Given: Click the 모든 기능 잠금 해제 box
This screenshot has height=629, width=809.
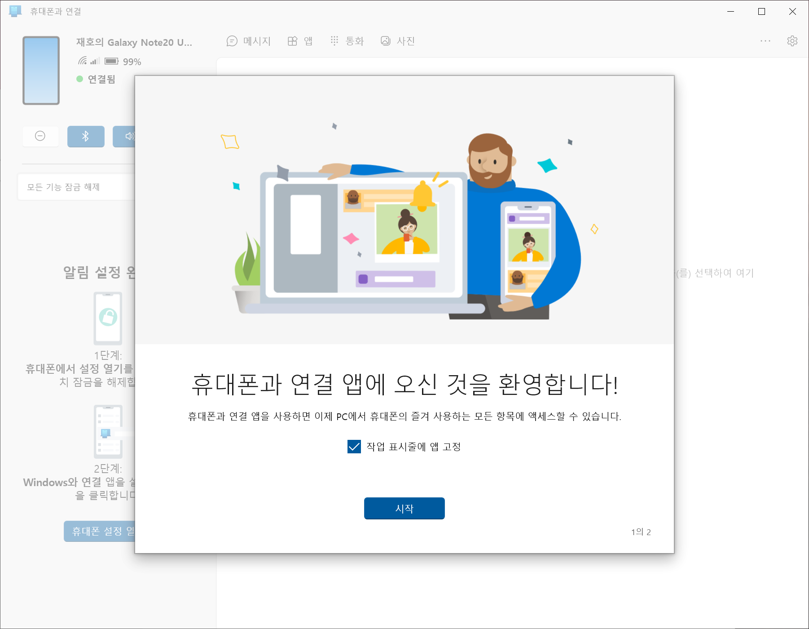Looking at the screenshot, I should click(76, 187).
